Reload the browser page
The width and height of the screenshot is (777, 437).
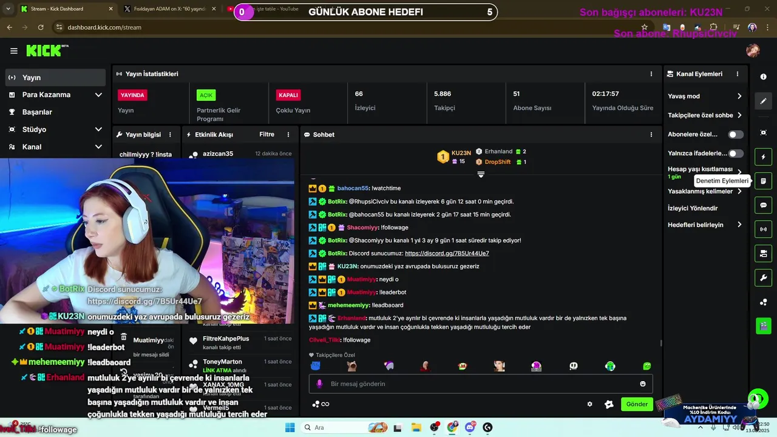point(41,27)
